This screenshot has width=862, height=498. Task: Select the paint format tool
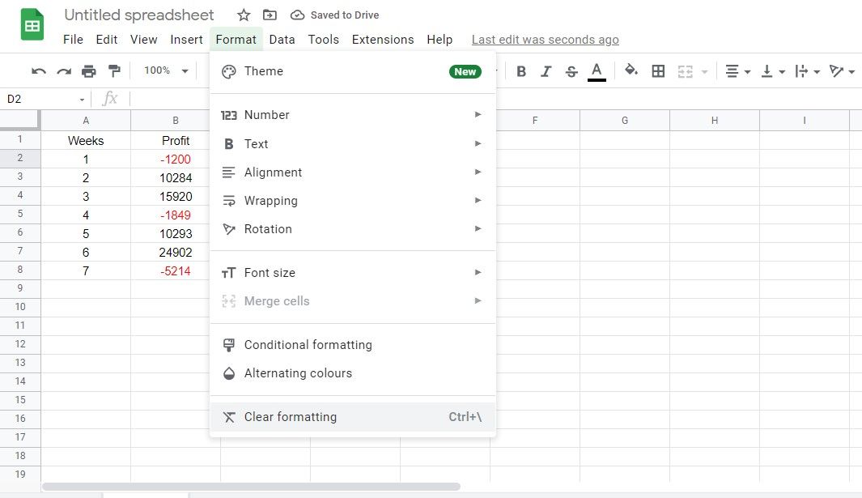(114, 71)
